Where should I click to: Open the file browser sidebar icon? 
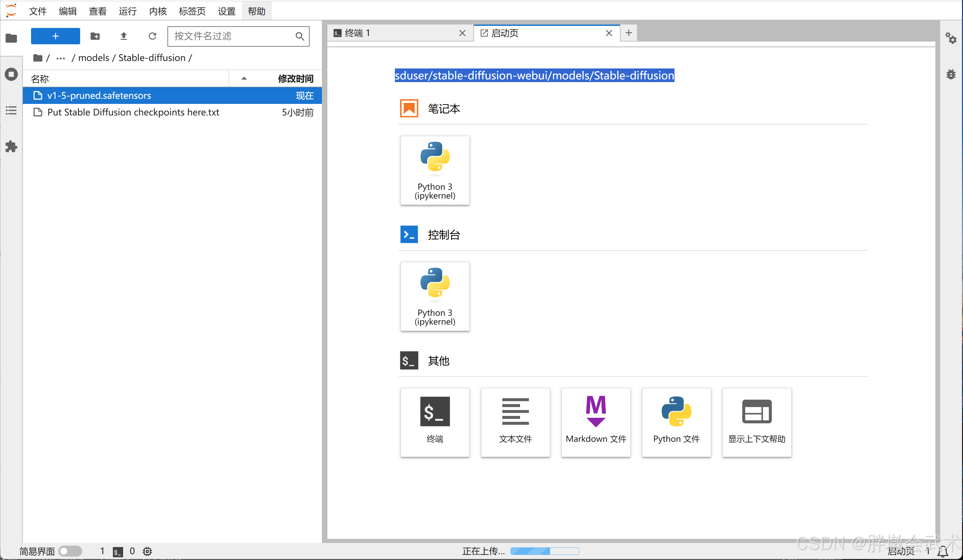tap(12, 38)
